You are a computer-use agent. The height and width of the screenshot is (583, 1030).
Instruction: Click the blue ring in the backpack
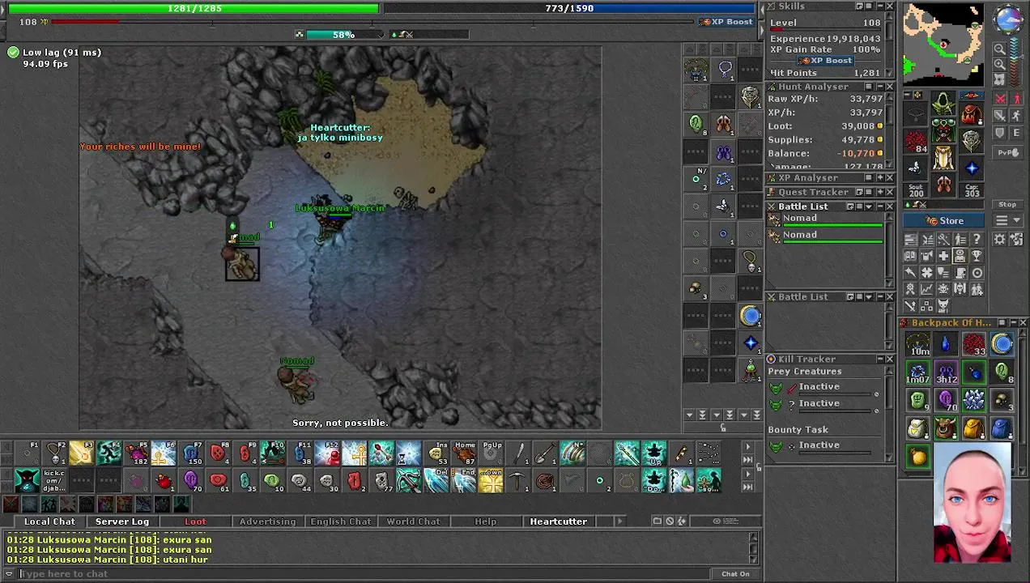[1002, 345]
